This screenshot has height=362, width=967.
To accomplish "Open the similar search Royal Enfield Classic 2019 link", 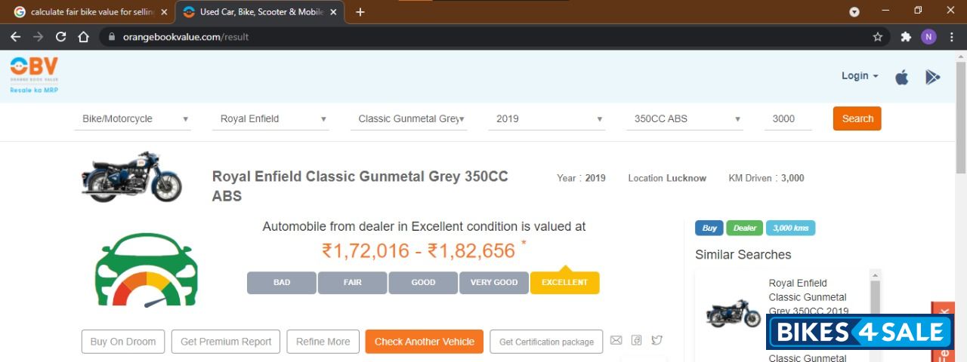I will [x=808, y=297].
